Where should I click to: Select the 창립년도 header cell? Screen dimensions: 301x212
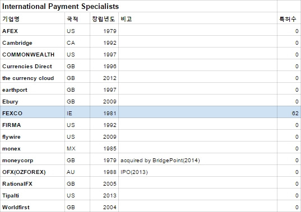click(x=104, y=19)
